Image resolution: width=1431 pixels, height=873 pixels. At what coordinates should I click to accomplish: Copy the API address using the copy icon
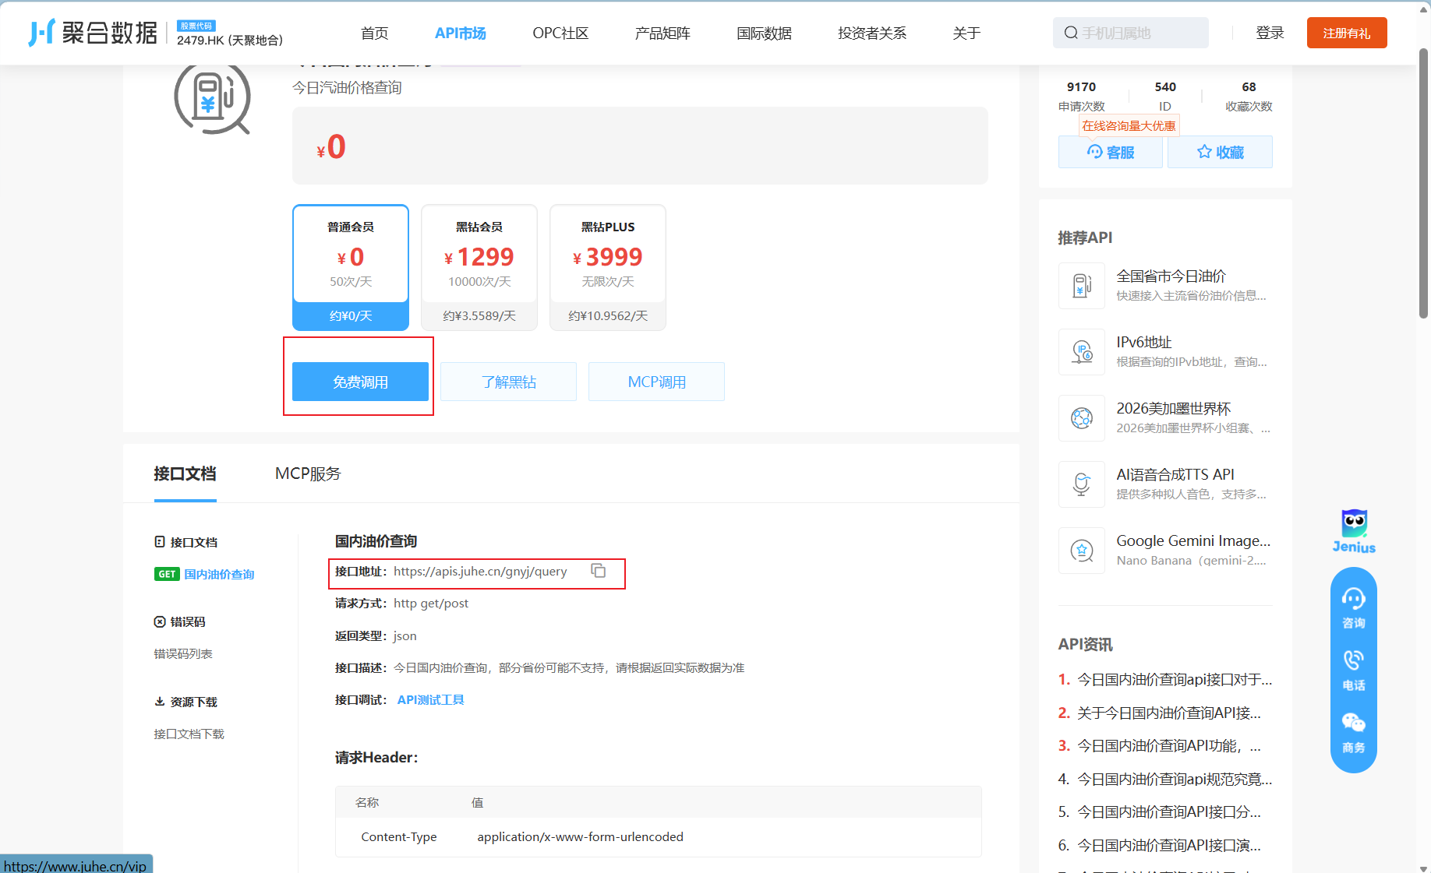[x=599, y=571]
